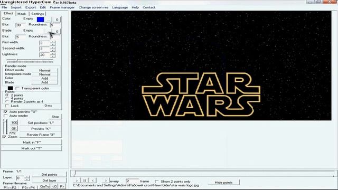338x190 pixels.
Task: Decrease First width with down arrow
Action: (x=53, y=44)
